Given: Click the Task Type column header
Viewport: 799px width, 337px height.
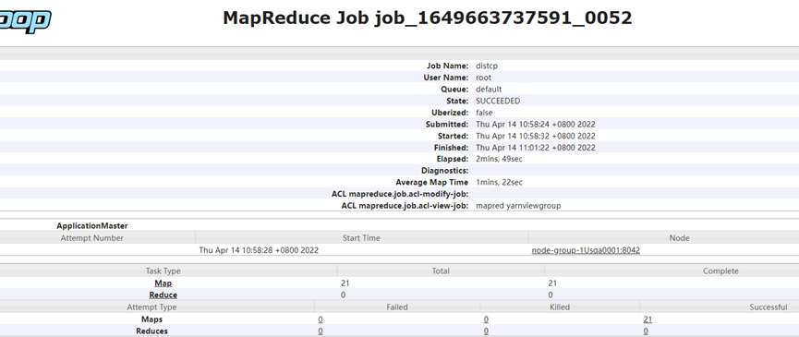Looking at the screenshot, I should pyautogui.click(x=163, y=271).
